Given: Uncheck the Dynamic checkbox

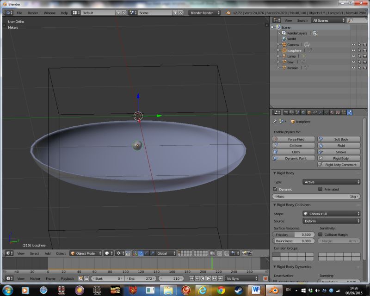Looking at the screenshot, I should click(275, 189).
